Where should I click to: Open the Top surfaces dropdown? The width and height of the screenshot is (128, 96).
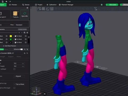(19, 84)
